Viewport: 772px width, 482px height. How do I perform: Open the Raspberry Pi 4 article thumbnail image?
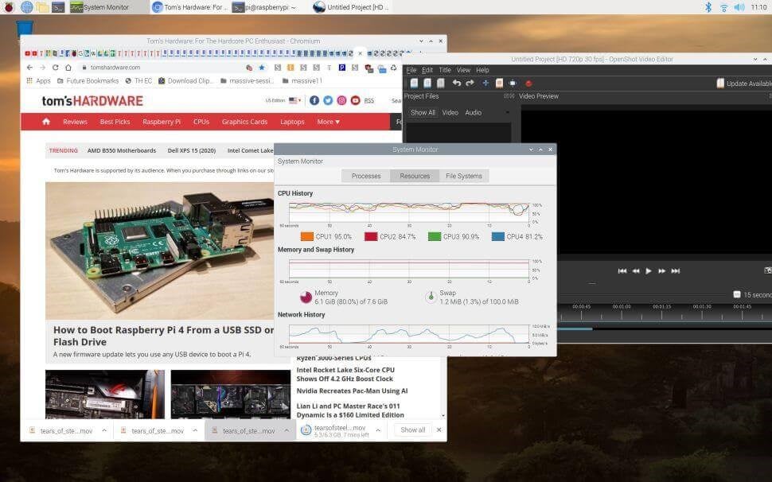click(161, 251)
